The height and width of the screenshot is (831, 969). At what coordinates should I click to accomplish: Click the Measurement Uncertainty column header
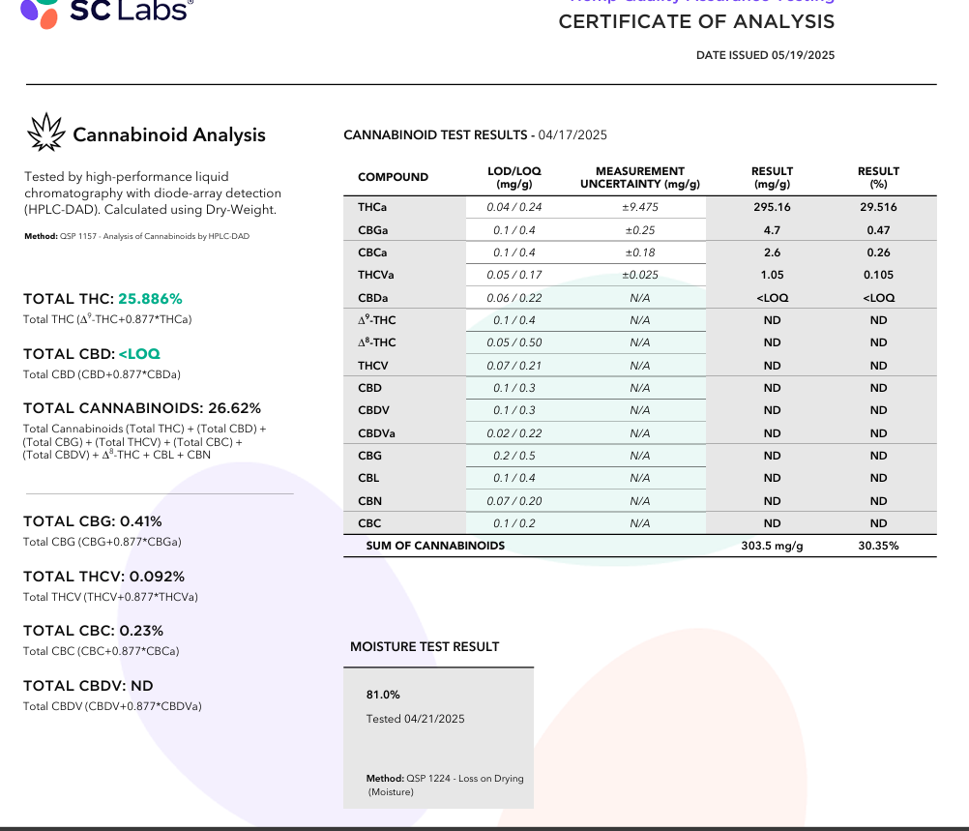click(x=639, y=177)
